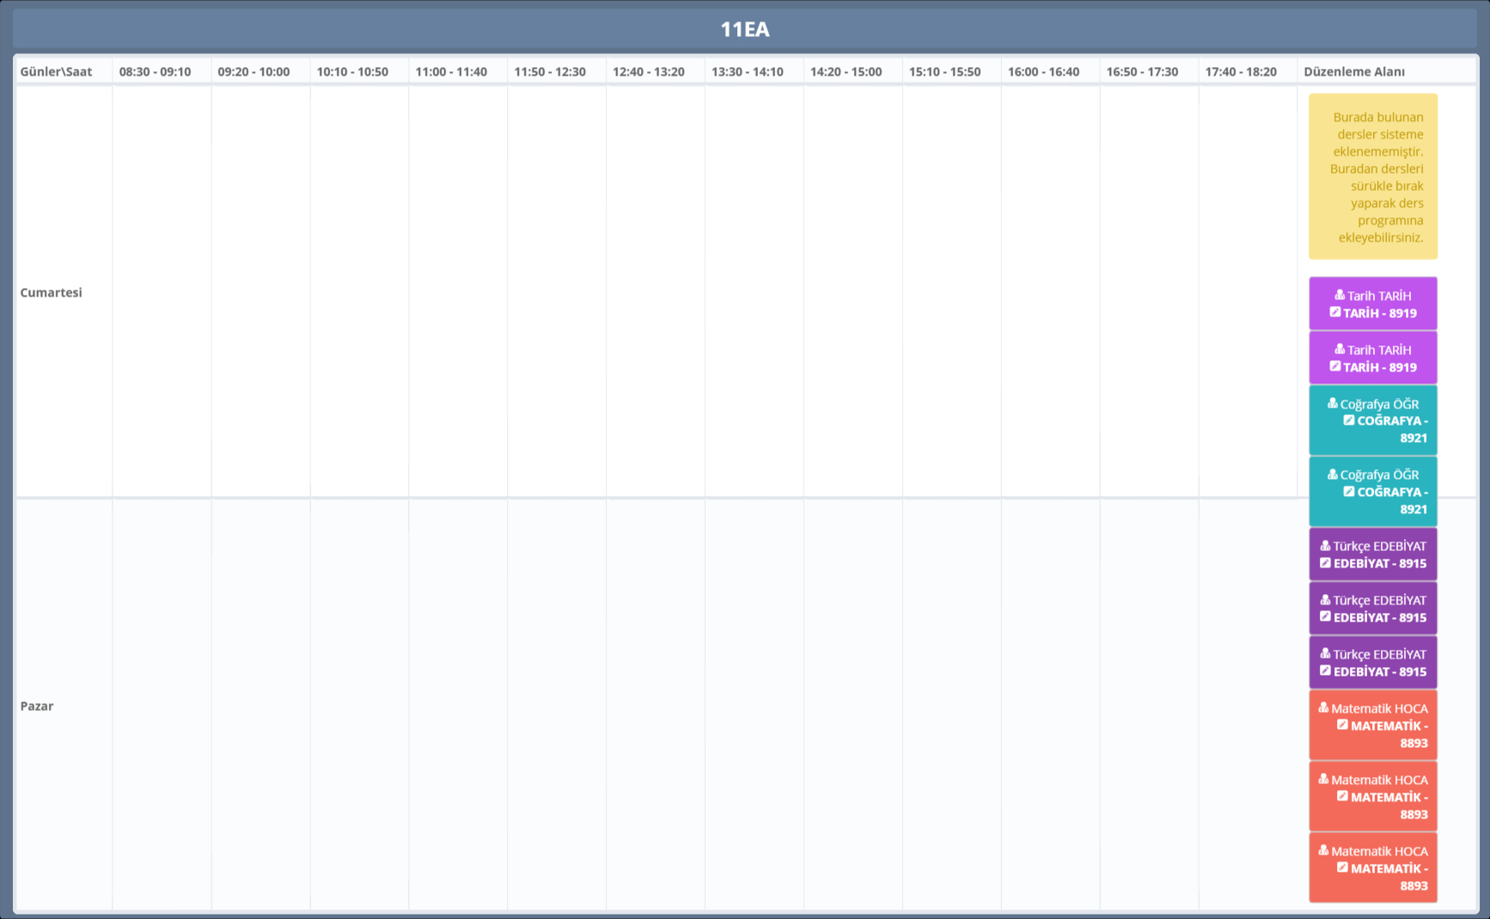Click teacher icon on last Matematik HOCA card
Image resolution: width=1490 pixels, height=919 pixels.
click(1323, 850)
